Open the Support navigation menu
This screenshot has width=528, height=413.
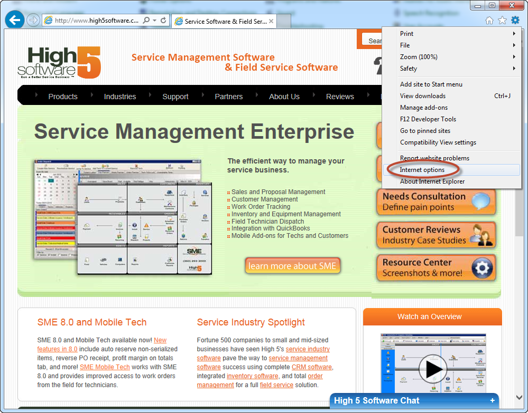[175, 97]
